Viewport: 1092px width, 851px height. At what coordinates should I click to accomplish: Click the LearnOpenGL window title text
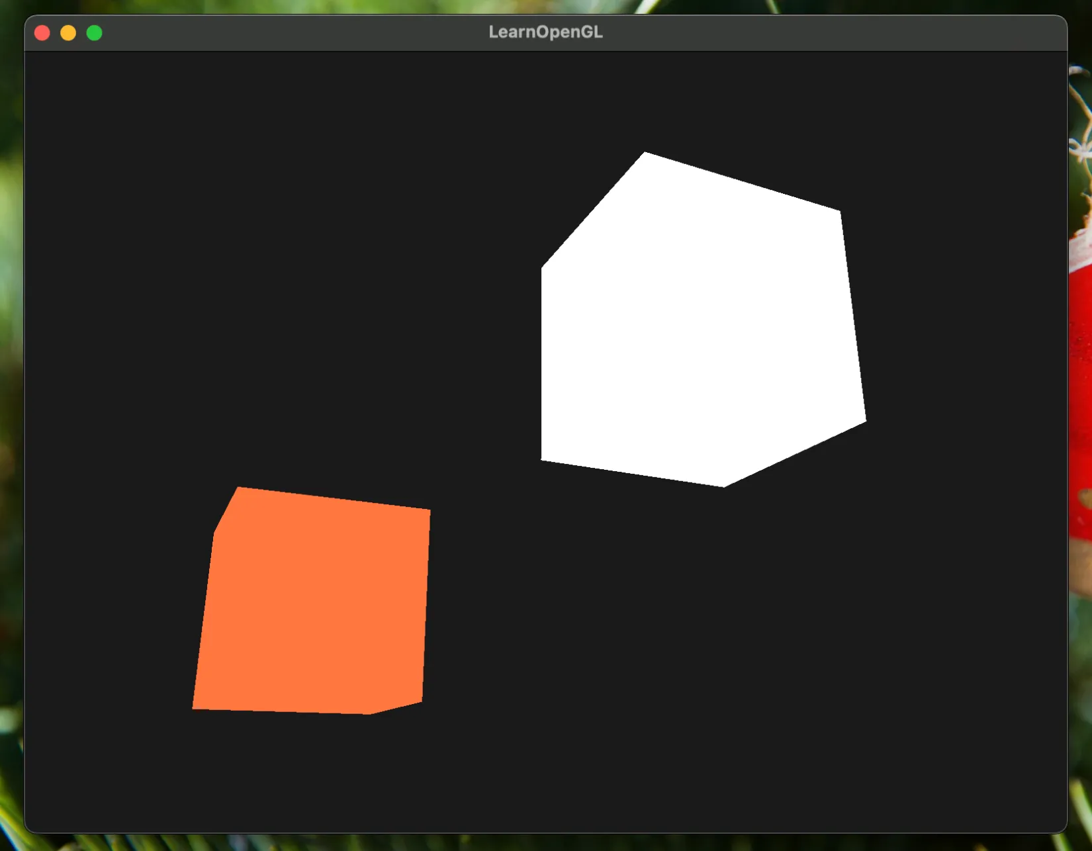pyautogui.click(x=545, y=32)
